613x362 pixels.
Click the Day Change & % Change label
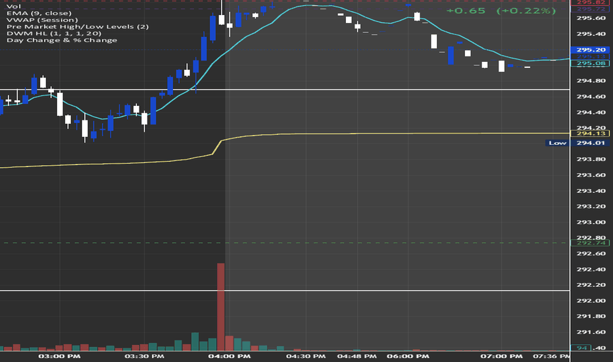pos(62,40)
